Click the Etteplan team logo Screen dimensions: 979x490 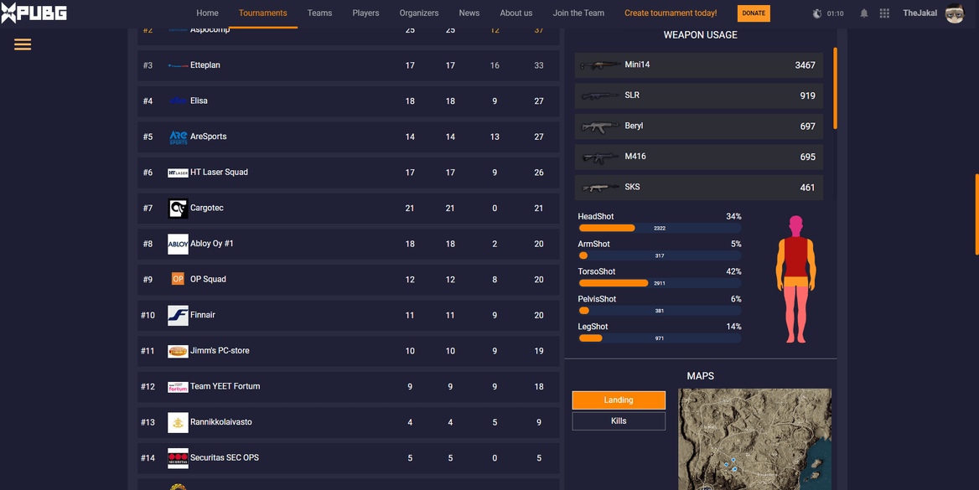(x=178, y=65)
